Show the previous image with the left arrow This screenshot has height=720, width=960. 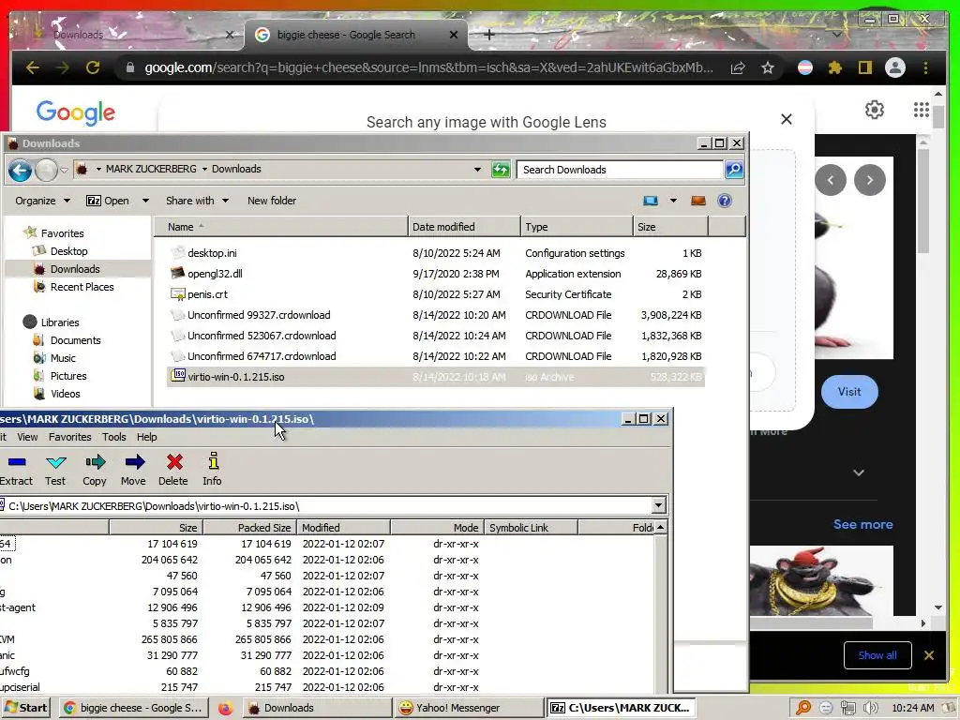click(x=831, y=180)
